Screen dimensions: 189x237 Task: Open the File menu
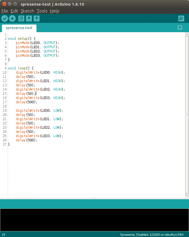5,11
